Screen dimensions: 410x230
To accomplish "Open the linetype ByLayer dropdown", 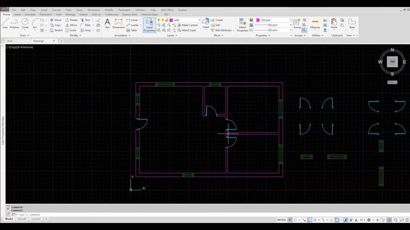I will (273, 30).
